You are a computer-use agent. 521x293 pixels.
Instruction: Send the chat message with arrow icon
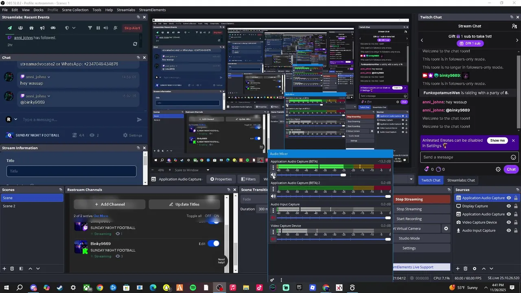(x=139, y=120)
